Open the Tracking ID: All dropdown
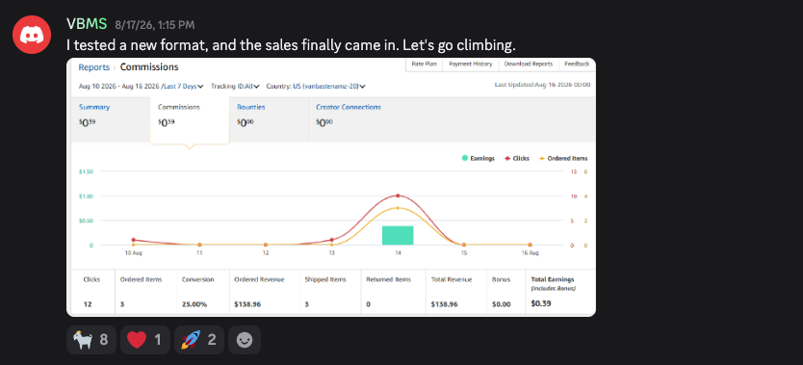Screen dimensions: 803x365 tap(235, 87)
